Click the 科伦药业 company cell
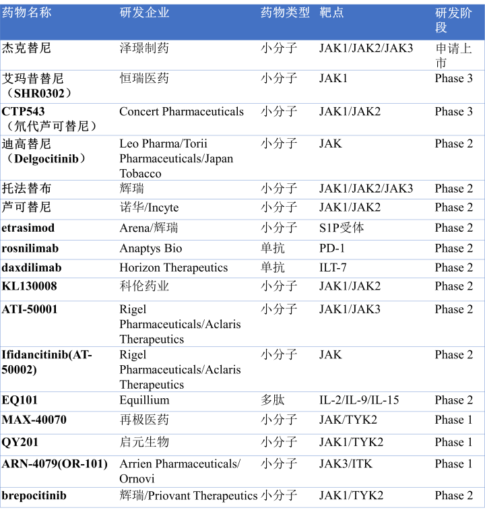485x510 pixels. (x=144, y=286)
